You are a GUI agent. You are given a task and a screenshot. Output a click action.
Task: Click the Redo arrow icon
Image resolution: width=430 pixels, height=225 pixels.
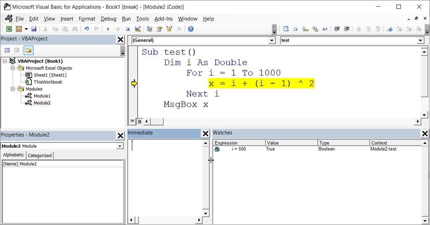(96, 29)
